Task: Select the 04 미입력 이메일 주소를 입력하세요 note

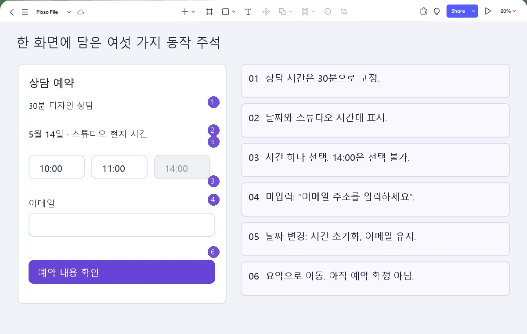Action: 375,200
